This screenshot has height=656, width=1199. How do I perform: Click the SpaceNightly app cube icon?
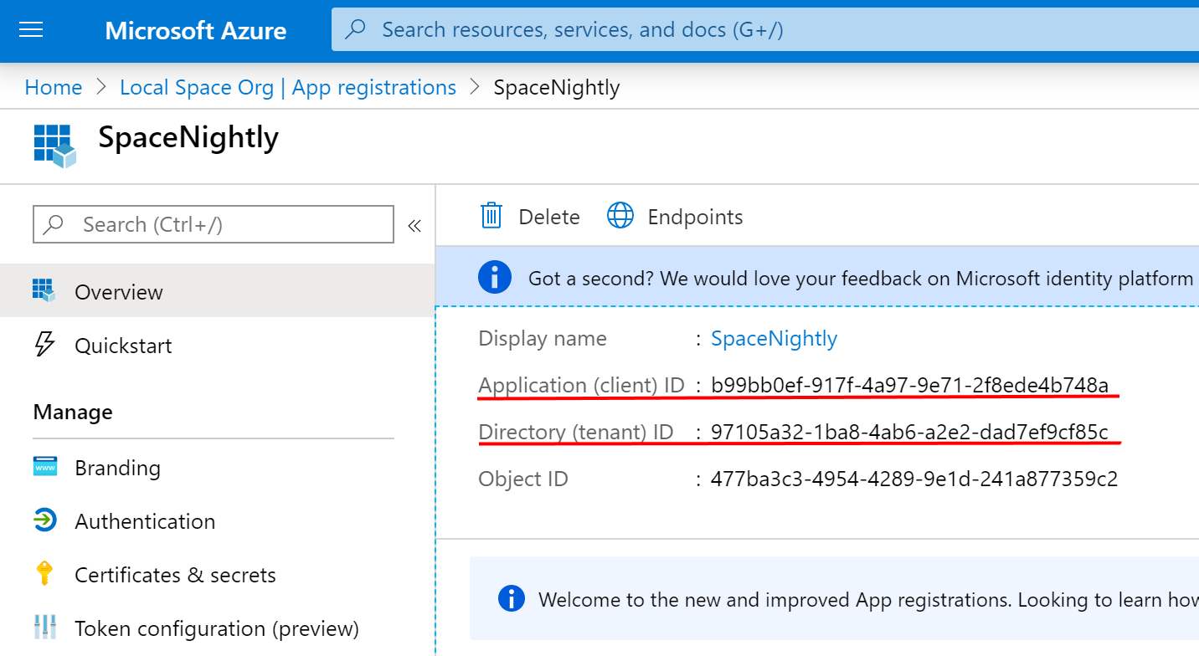[53, 145]
